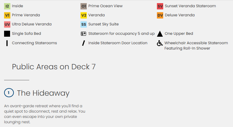Click the I2 Inside category badge

coord(7,6)
